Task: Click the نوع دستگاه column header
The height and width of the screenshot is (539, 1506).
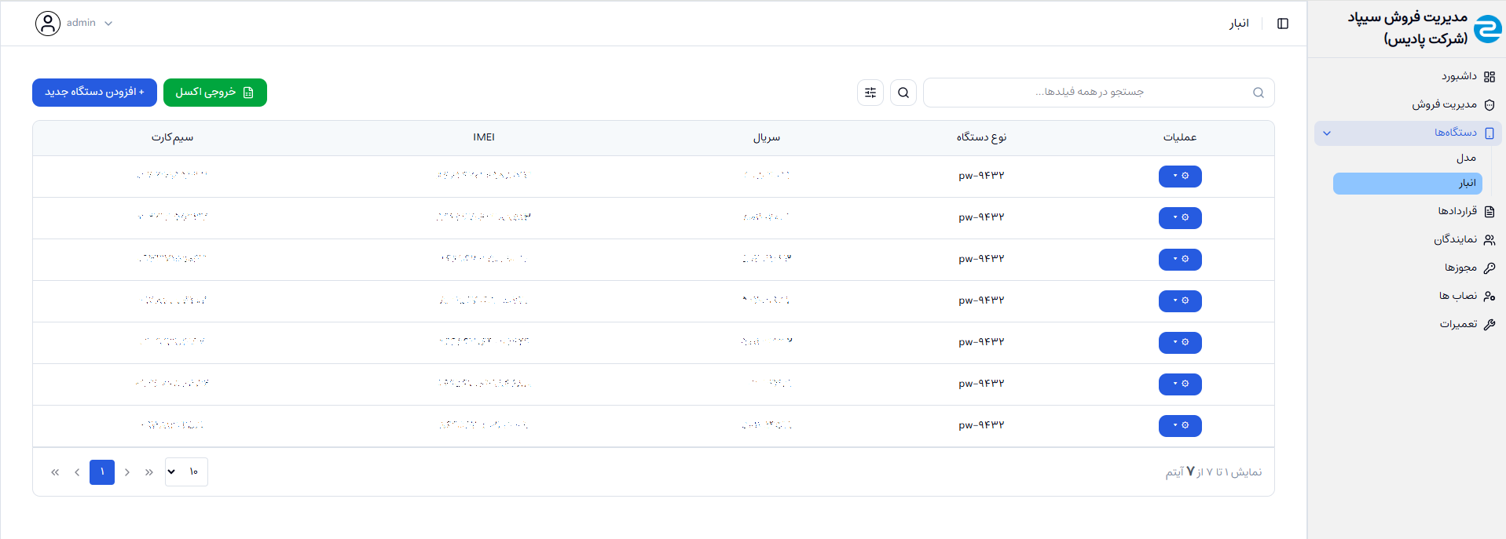Action: 981,137
